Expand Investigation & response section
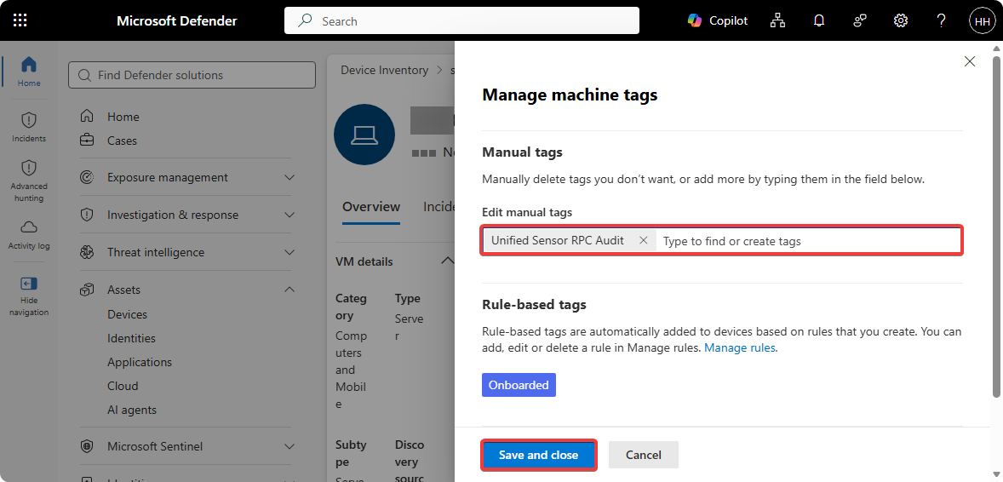The width and height of the screenshot is (1003, 482). click(289, 215)
